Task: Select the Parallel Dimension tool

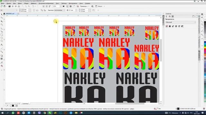Action: coord(2,49)
